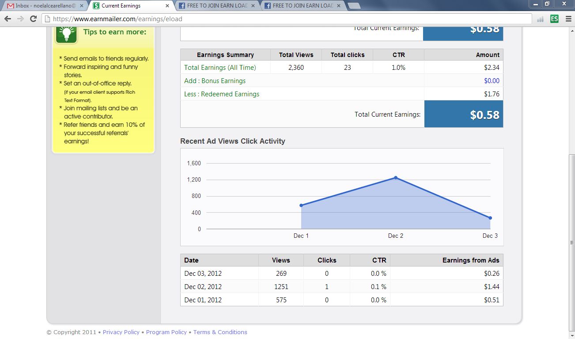Click the Earnings Summary column header

225,55
